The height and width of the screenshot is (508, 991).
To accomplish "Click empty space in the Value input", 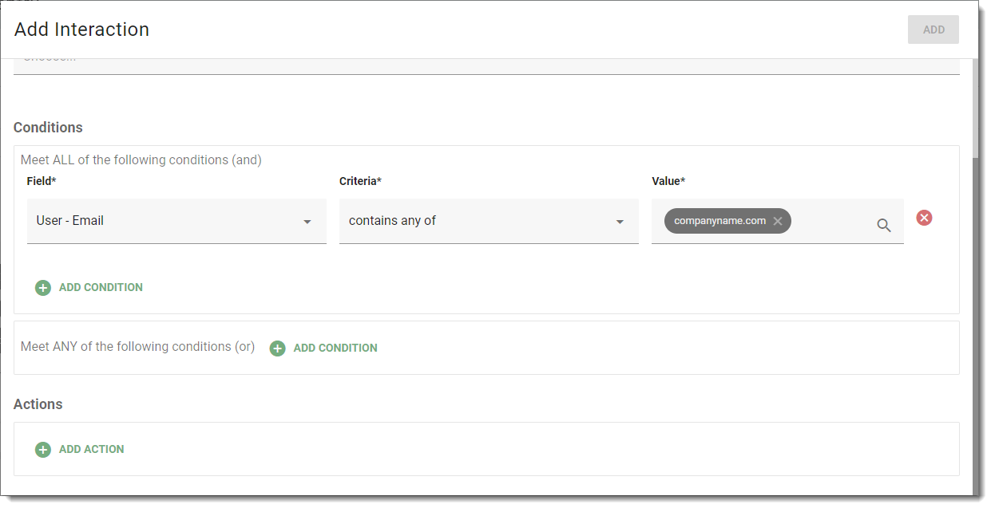I will pos(830,221).
